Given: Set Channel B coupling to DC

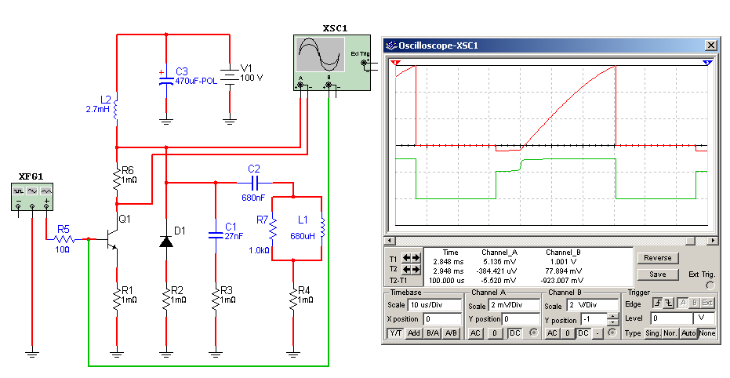Looking at the screenshot, I should point(583,333).
